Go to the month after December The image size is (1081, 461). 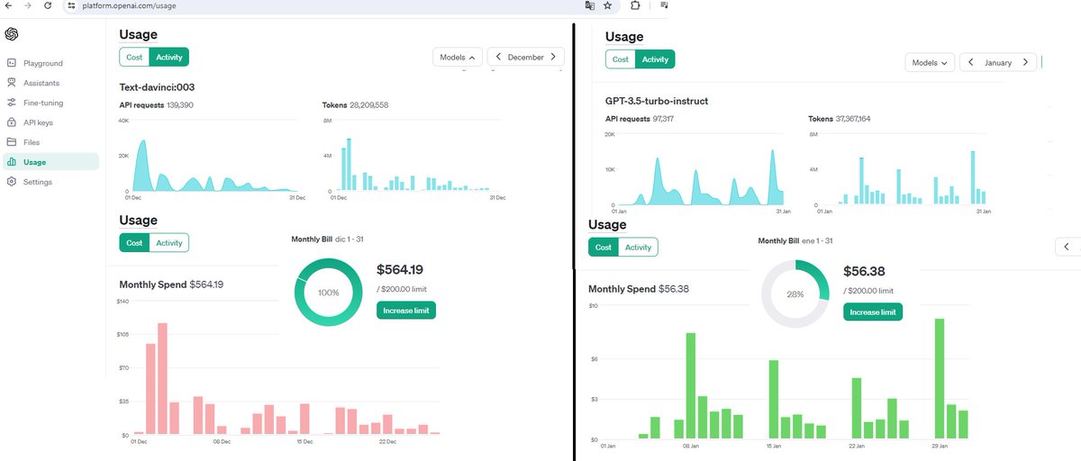[x=553, y=57]
